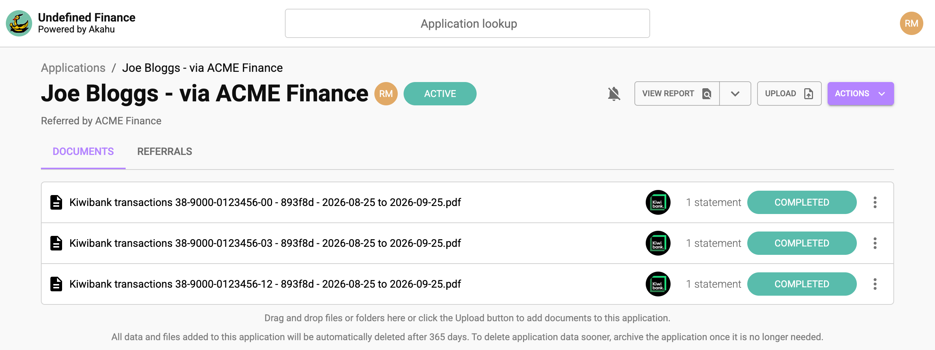Click COMPLETED badge on 0123456-00 row
This screenshot has width=935, height=350.
pos(802,202)
